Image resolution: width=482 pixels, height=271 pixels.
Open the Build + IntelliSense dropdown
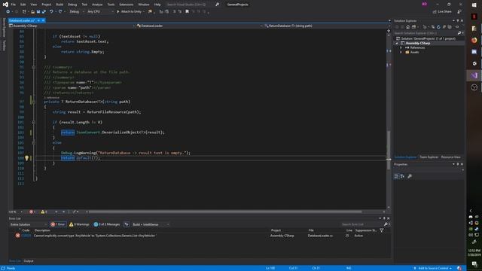151,224
